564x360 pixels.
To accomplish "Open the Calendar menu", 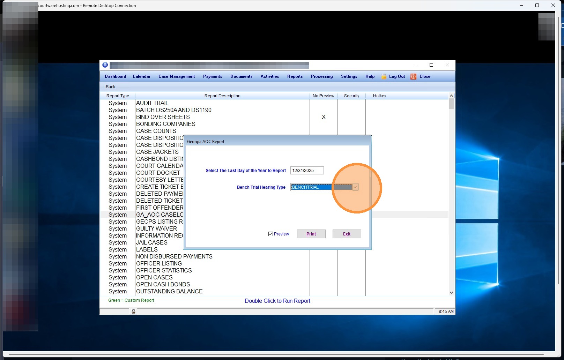I will [141, 76].
